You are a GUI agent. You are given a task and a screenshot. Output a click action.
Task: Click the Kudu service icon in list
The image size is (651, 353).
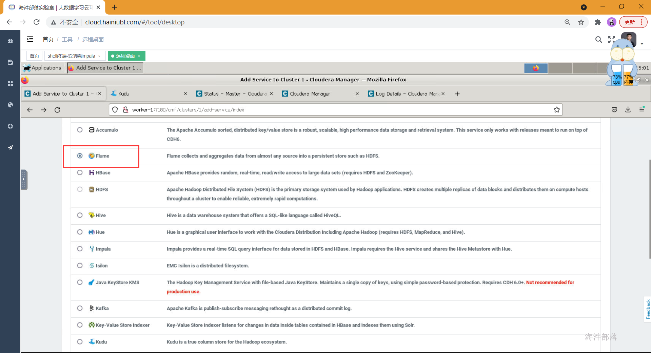pos(92,342)
